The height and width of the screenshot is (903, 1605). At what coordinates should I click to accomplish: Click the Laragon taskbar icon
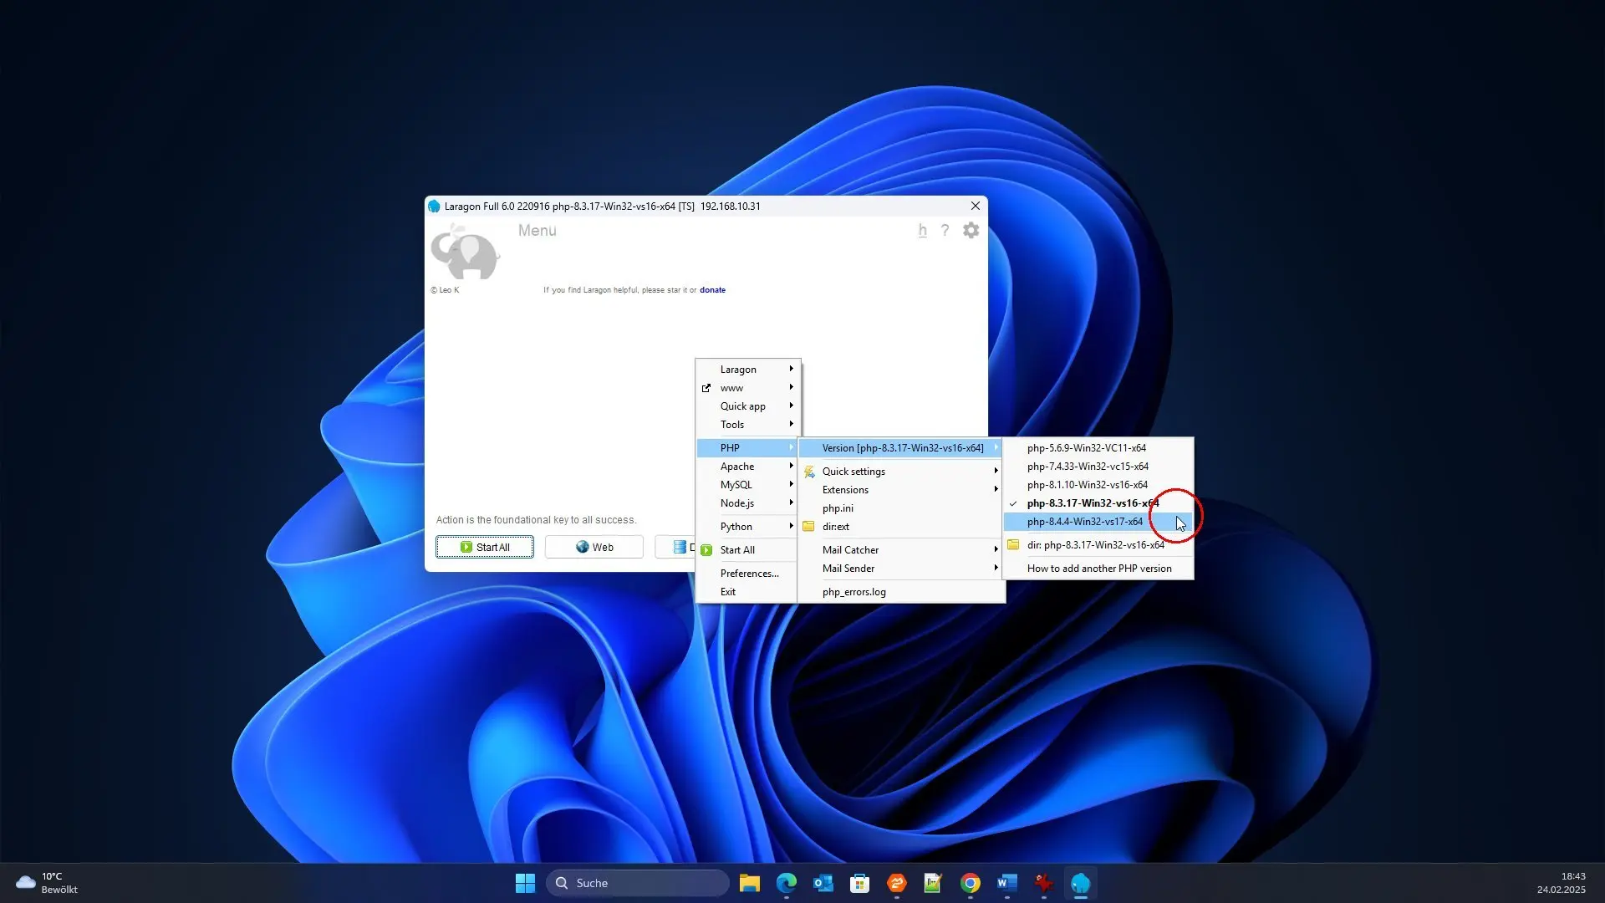click(x=1080, y=883)
